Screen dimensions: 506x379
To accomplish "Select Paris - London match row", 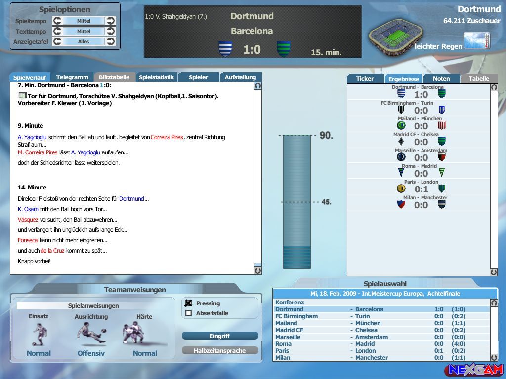I will 382,351.
